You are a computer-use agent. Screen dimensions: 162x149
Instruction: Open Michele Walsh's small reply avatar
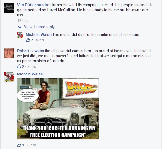coord(20,35)
